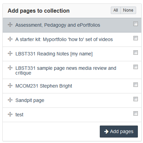143x143 pixels.
Task: Click move icon for LBST331 sample page
Action: tap(10, 68)
